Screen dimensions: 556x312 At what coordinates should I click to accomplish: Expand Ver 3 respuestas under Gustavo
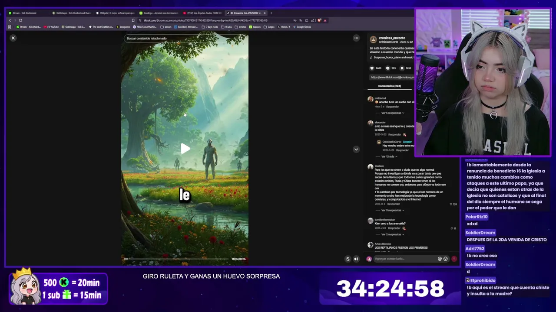tap(392, 210)
